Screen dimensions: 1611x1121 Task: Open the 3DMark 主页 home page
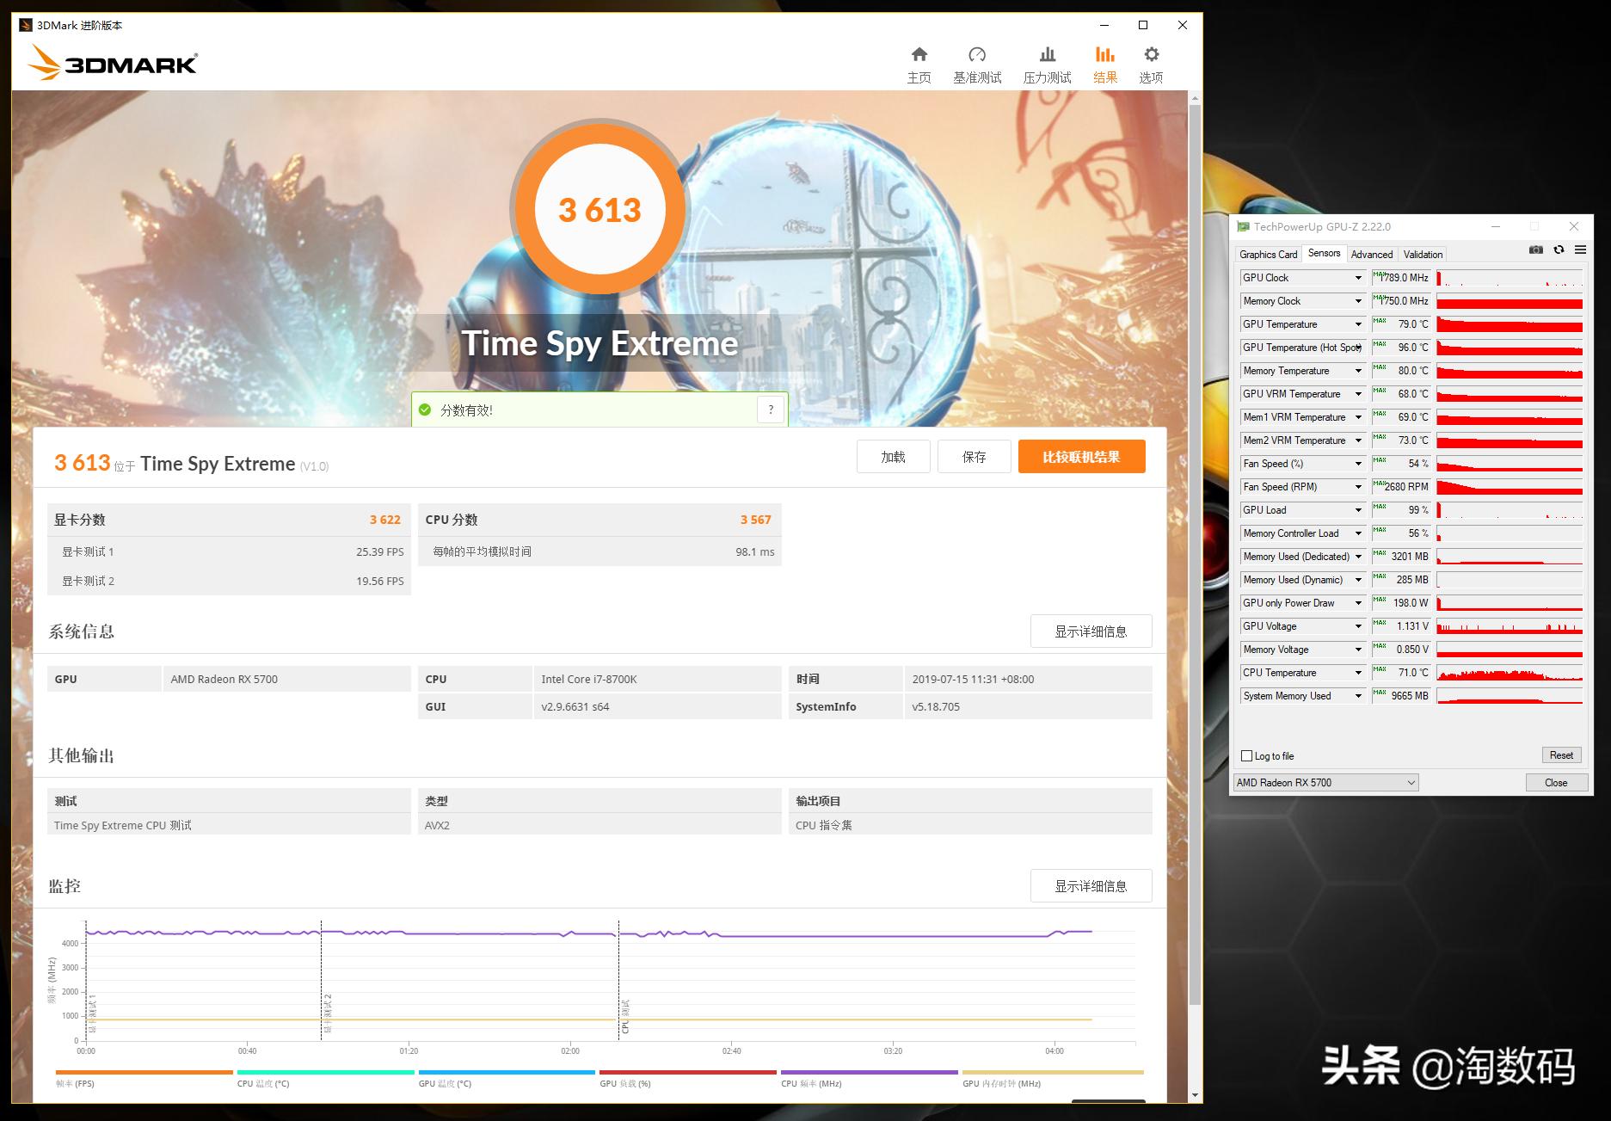click(919, 60)
